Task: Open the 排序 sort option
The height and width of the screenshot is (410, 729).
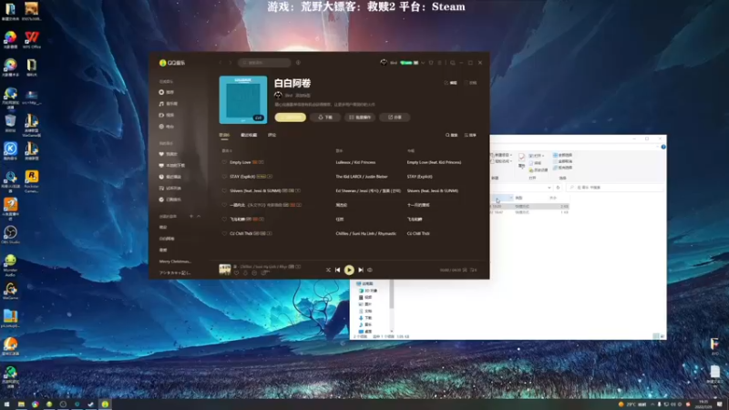Action: [470, 135]
